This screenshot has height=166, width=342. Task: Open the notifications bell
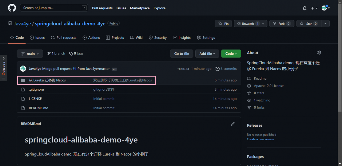305,8
